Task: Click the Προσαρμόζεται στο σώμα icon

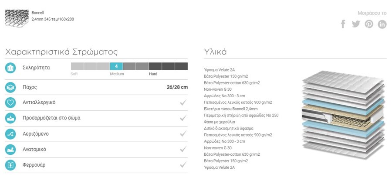Action: pyautogui.click(x=10, y=118)
